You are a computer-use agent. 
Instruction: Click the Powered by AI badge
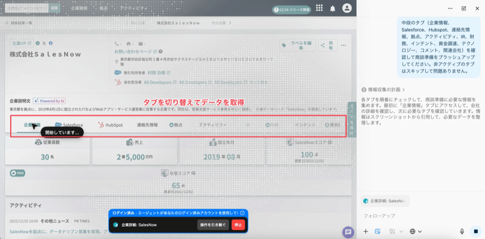(x=49, y=101)
